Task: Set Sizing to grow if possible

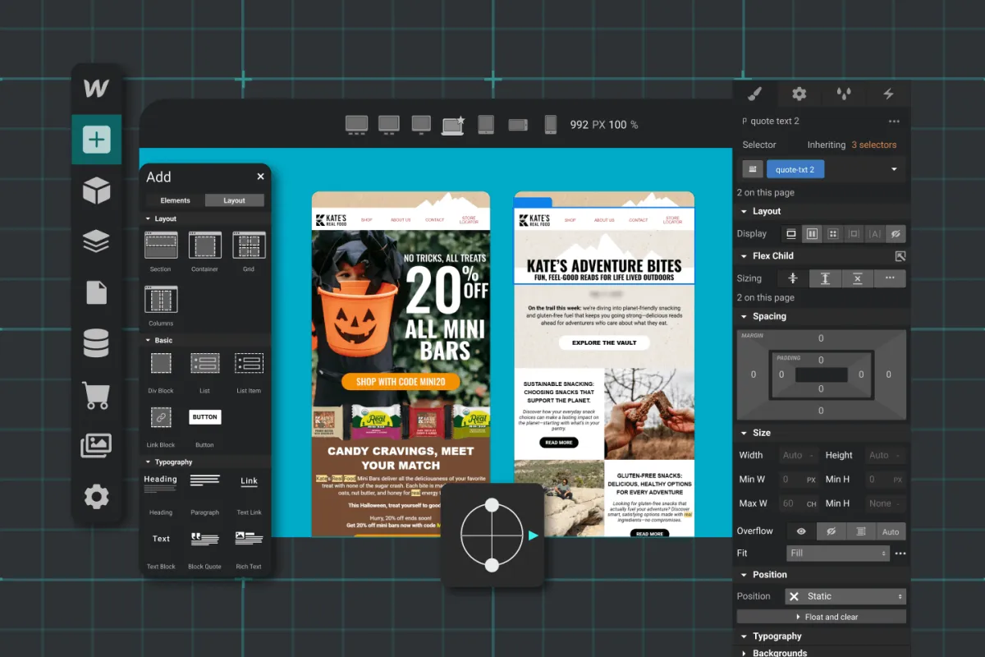Action: (x=825, y=278)
